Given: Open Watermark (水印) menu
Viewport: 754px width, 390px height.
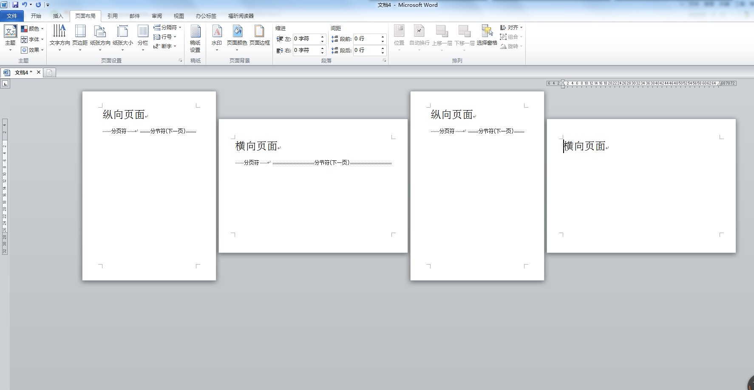Looking at the screenshot, I should 217,37.
